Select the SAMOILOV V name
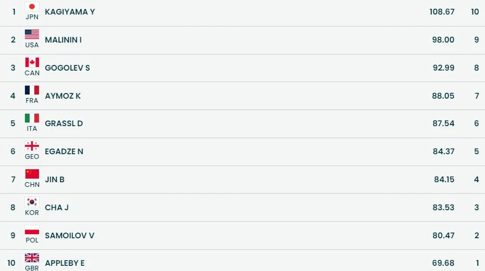 70,236
